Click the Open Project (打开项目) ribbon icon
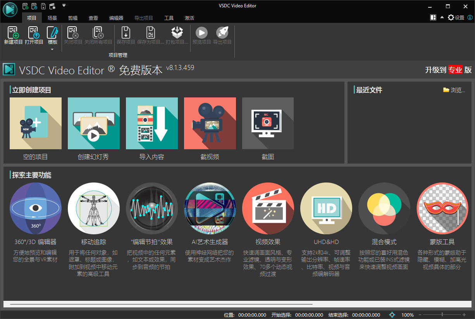 click(x=34, y=32)
